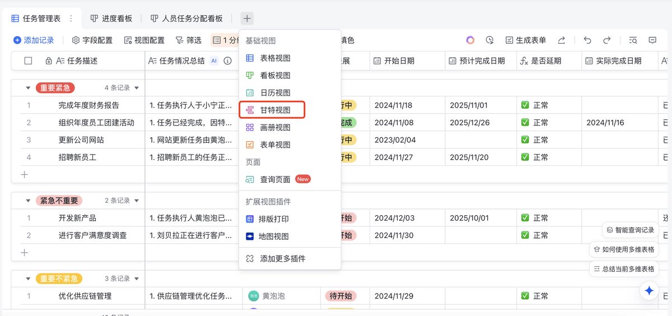Click the redo arrow icon
This screenshot has height=316, width=672.
606,40
